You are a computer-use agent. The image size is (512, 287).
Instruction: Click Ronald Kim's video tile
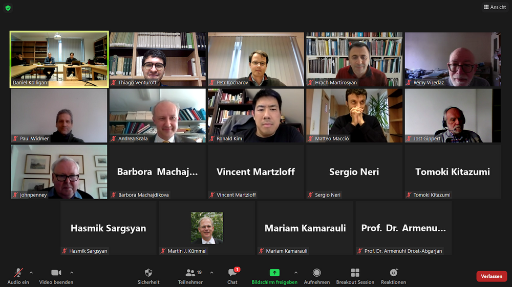click(255, 115)
